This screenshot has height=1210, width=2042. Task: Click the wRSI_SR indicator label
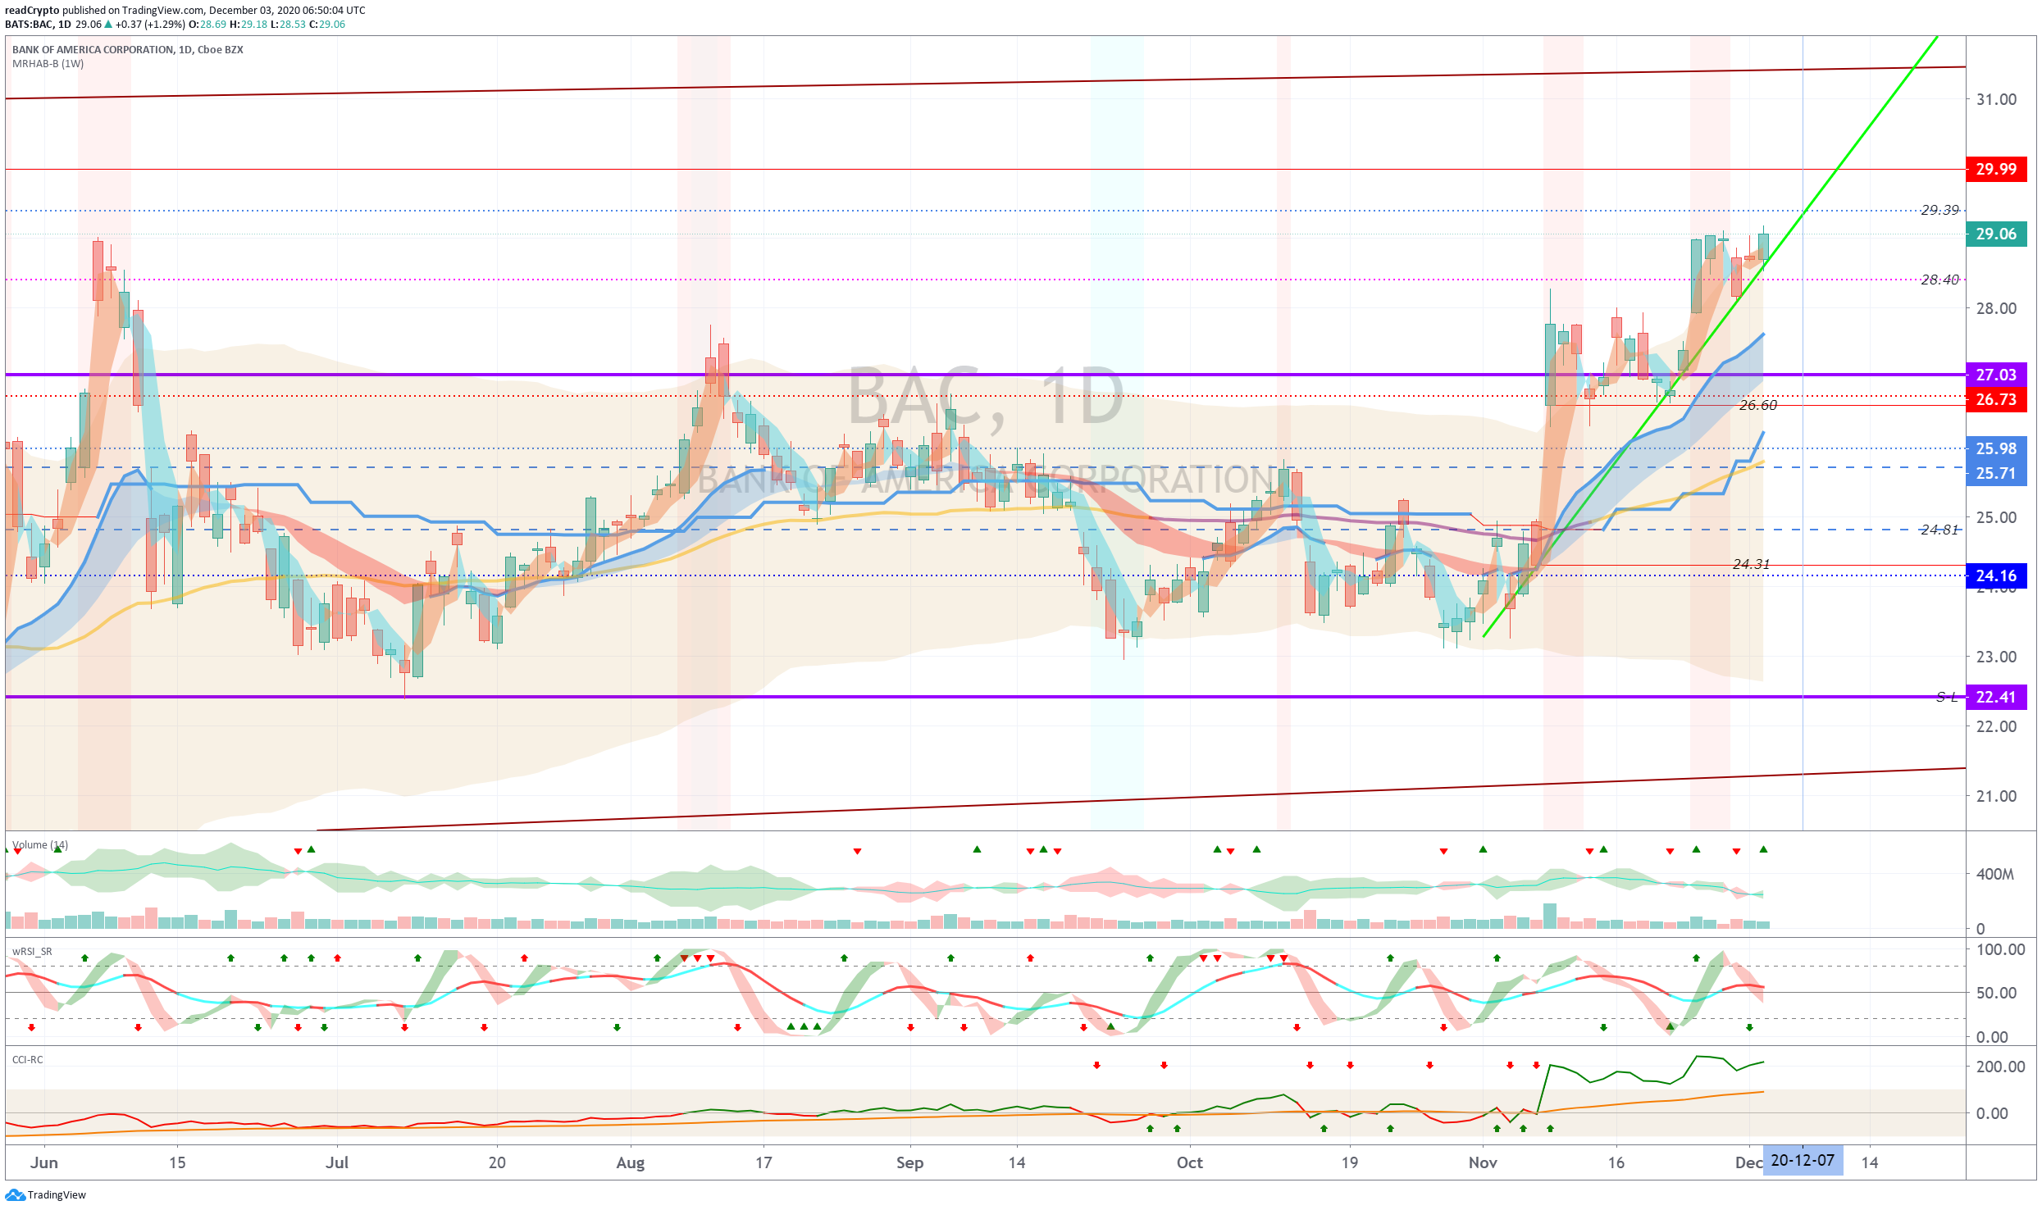(32, 952)
